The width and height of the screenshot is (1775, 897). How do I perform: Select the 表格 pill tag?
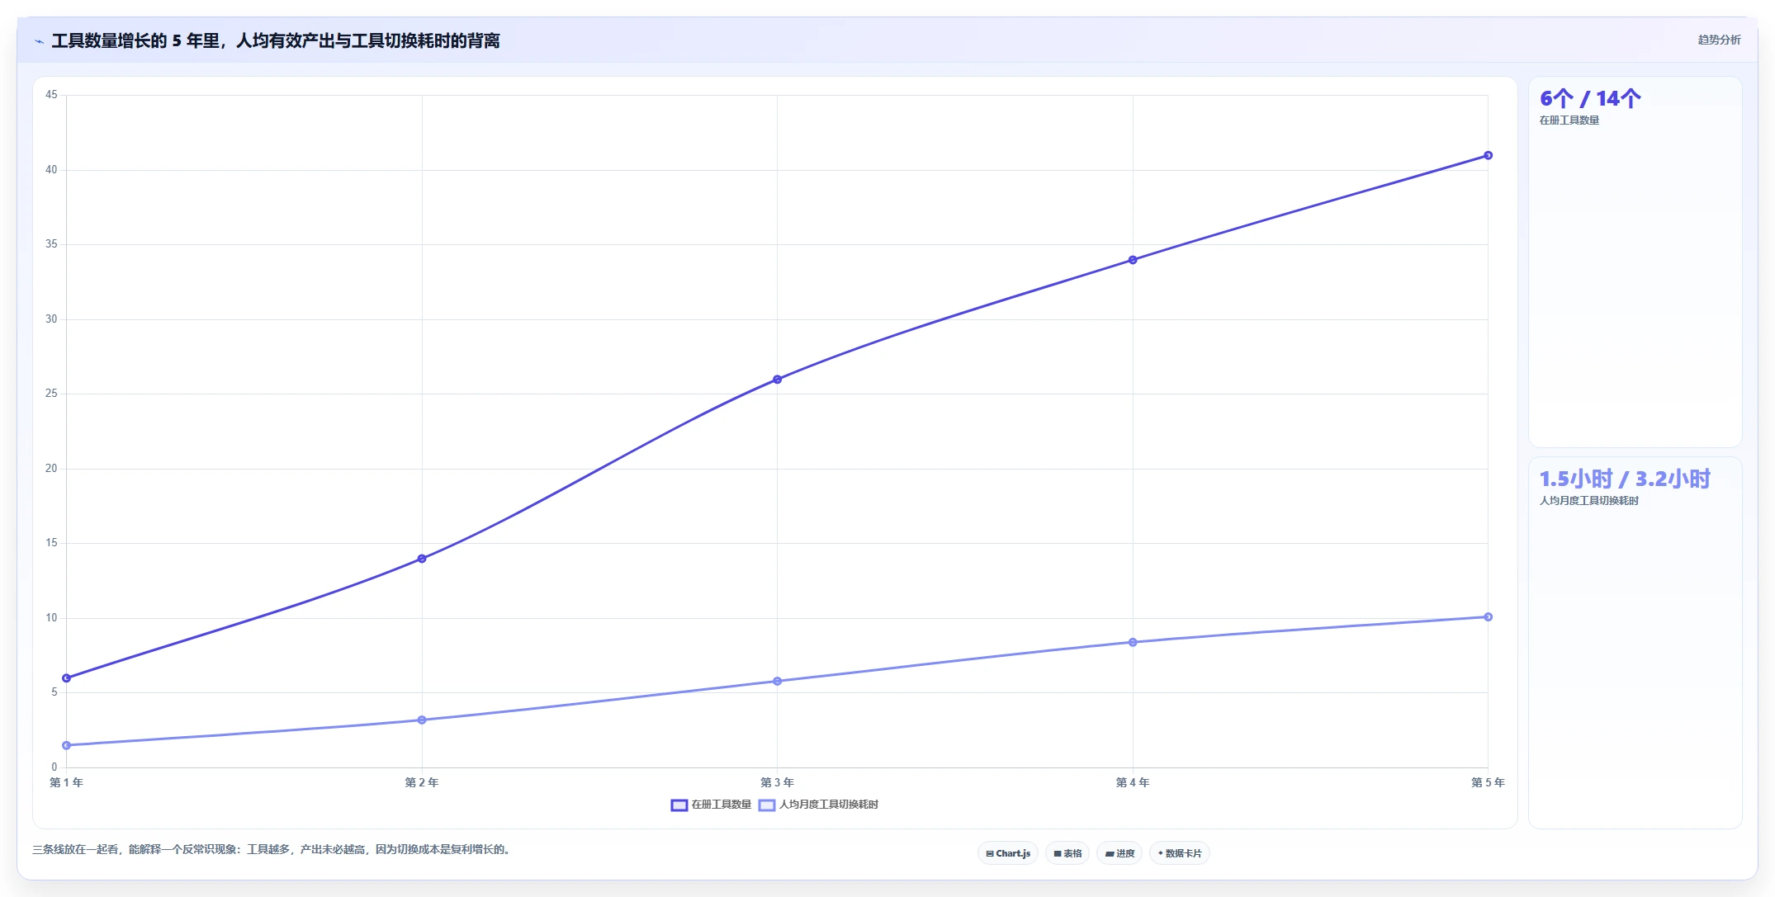[1067, 853]
